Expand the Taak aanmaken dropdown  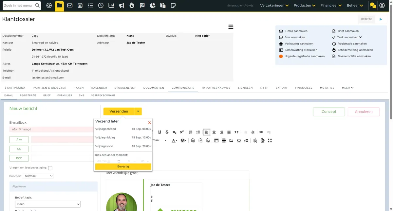click(350, 37)
